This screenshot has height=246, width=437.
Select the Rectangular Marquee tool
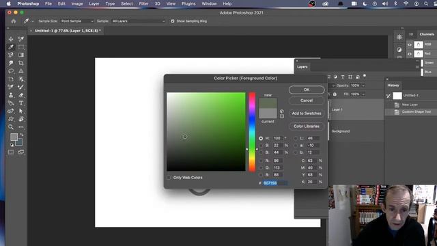coord(21,47)
